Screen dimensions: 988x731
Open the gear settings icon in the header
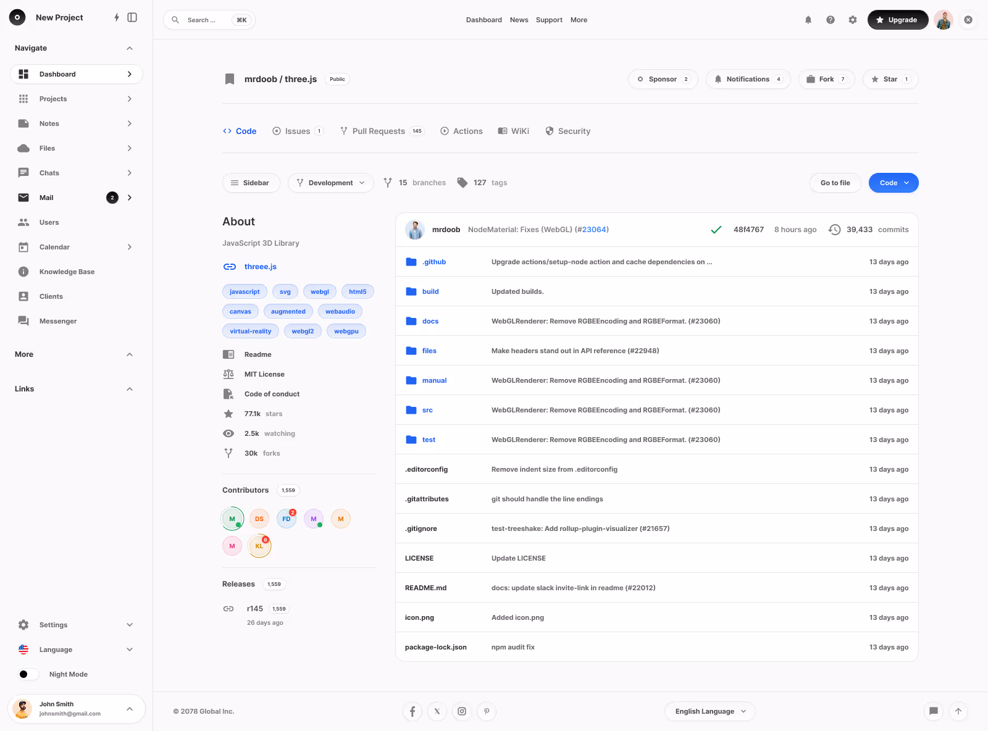coord(853,20)
